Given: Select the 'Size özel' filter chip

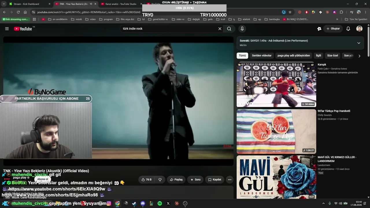Looking at the screenshot, I should [x=332, y=55].
